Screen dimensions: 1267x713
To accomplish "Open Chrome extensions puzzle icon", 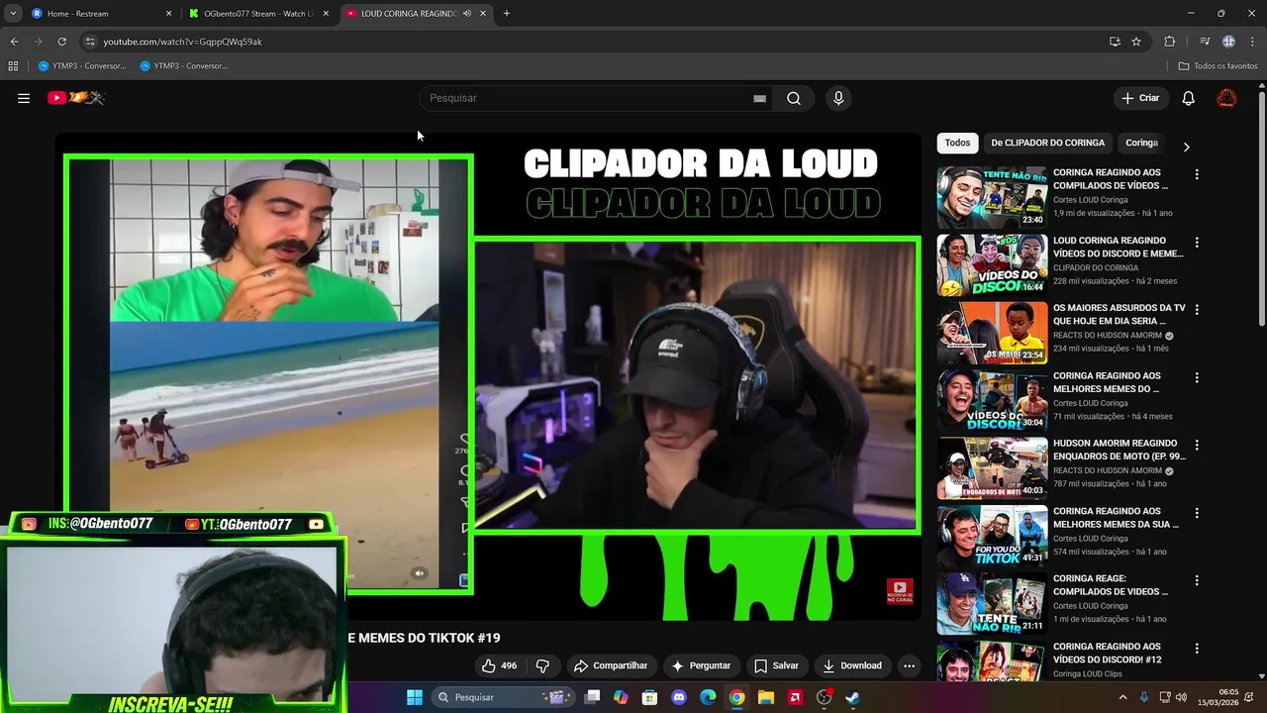I will pyautogui.click(x=1170, y=42).
